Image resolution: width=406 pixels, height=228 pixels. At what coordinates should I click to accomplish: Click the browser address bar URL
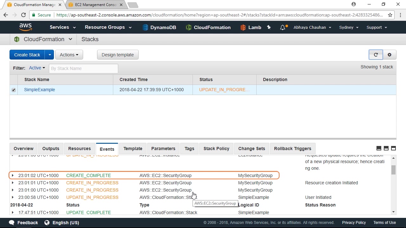(219, 15)
